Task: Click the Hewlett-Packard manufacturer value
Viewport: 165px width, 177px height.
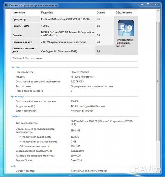Action: 80,72
